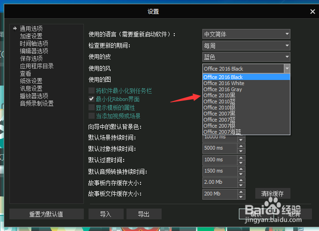
Task: Go to 时间轴选项 settings
Action: pos(34,43)
